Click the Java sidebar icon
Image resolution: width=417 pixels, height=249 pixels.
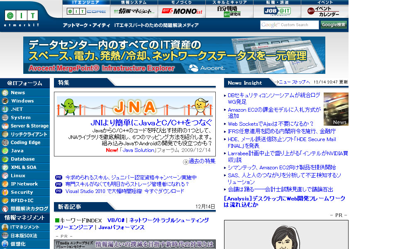tap(5, 151)
